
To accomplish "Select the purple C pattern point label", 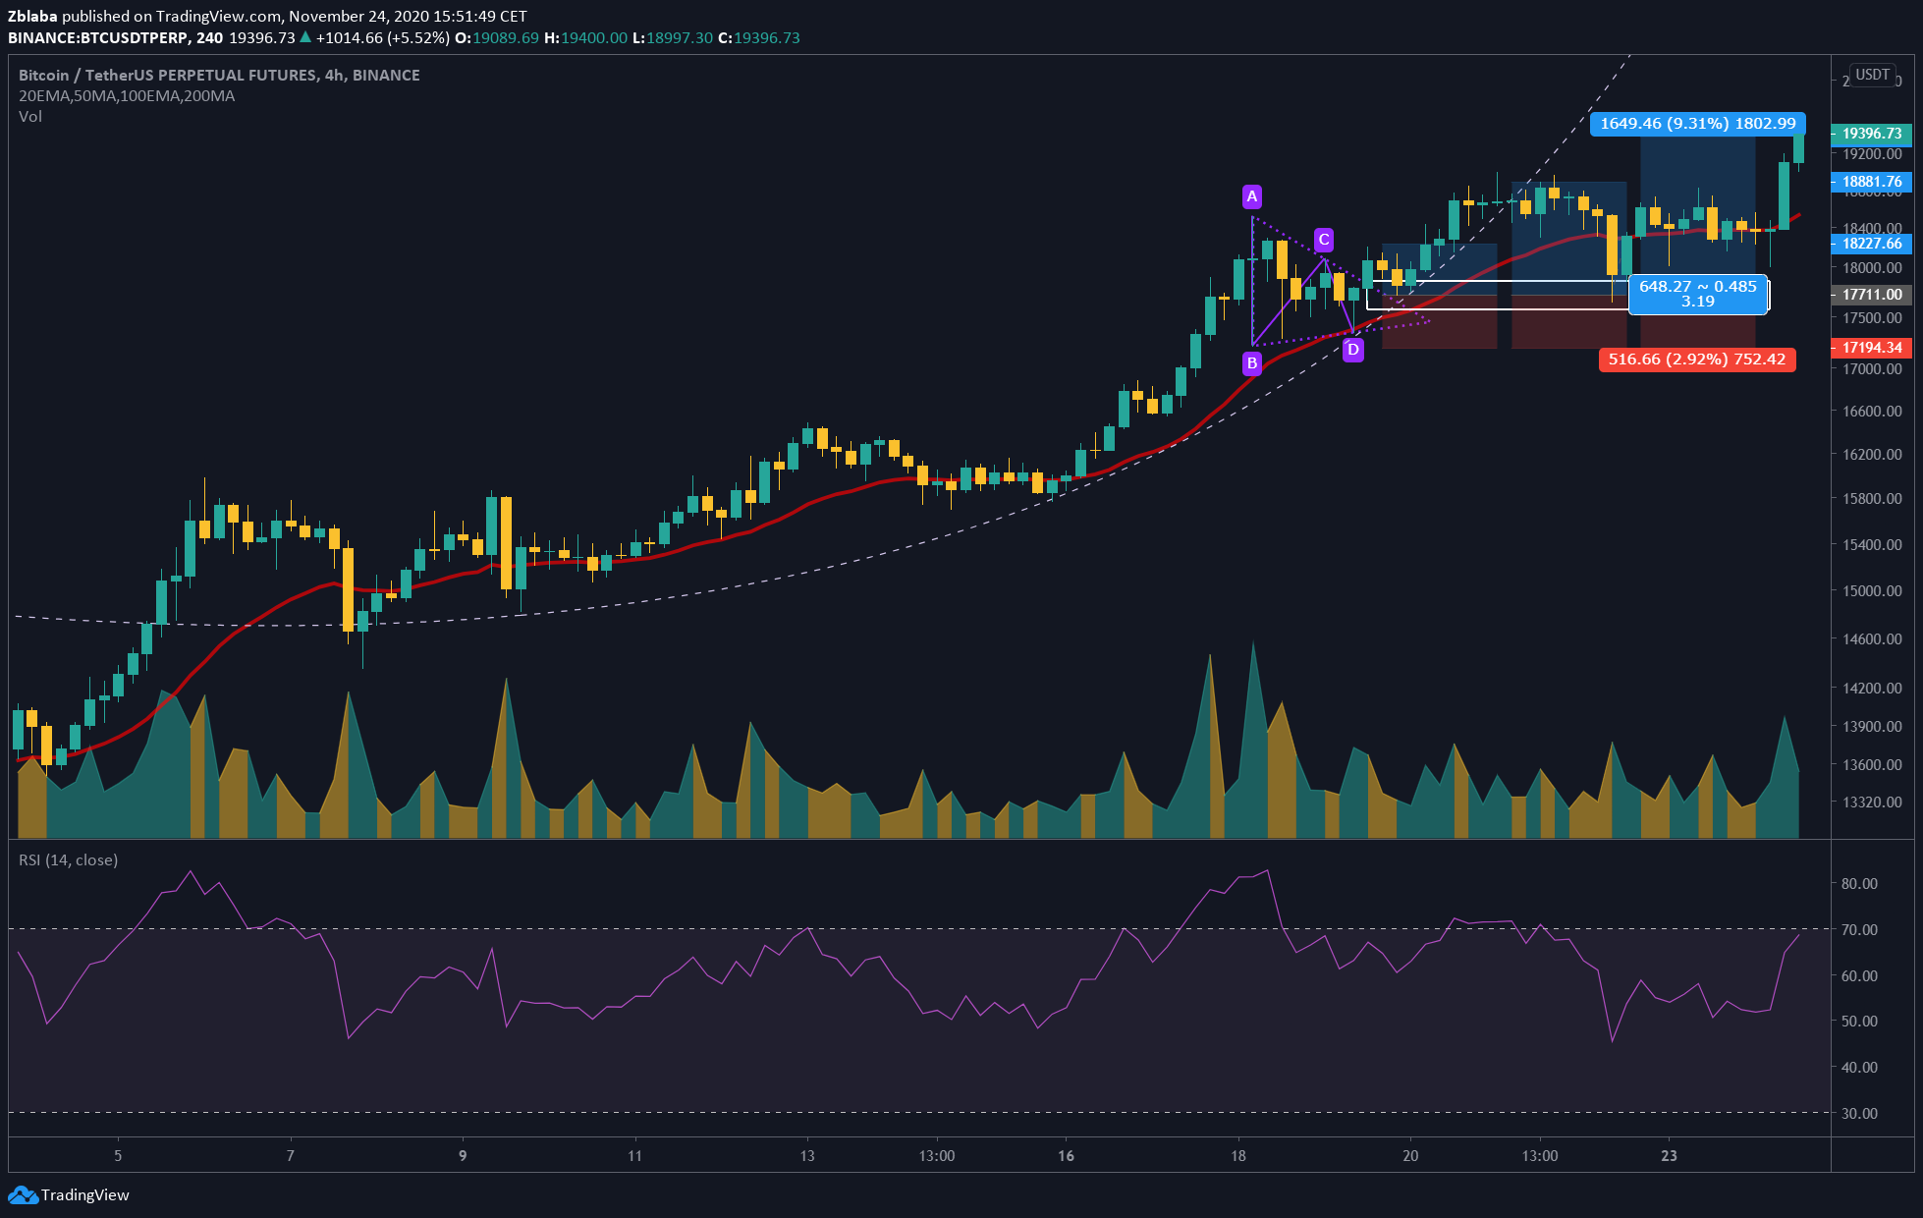I will pyautogui.click(x=1324, y=240).
